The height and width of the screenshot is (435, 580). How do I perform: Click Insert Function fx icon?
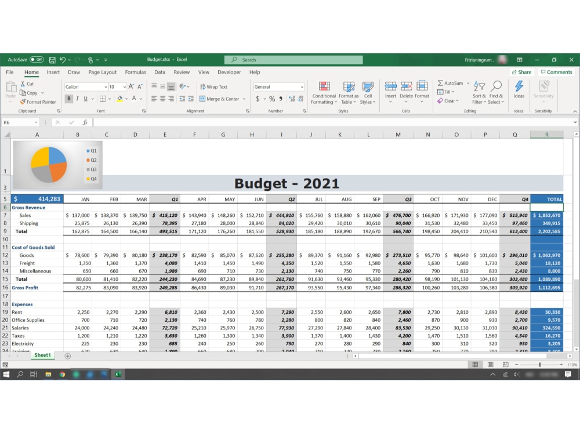pos(85,122)
